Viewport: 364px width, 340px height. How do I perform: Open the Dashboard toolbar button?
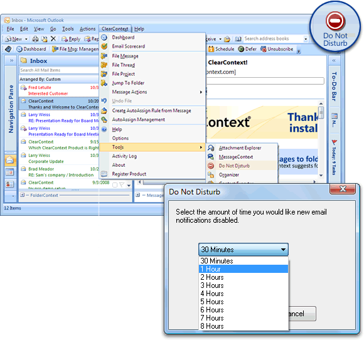[31, 49]
